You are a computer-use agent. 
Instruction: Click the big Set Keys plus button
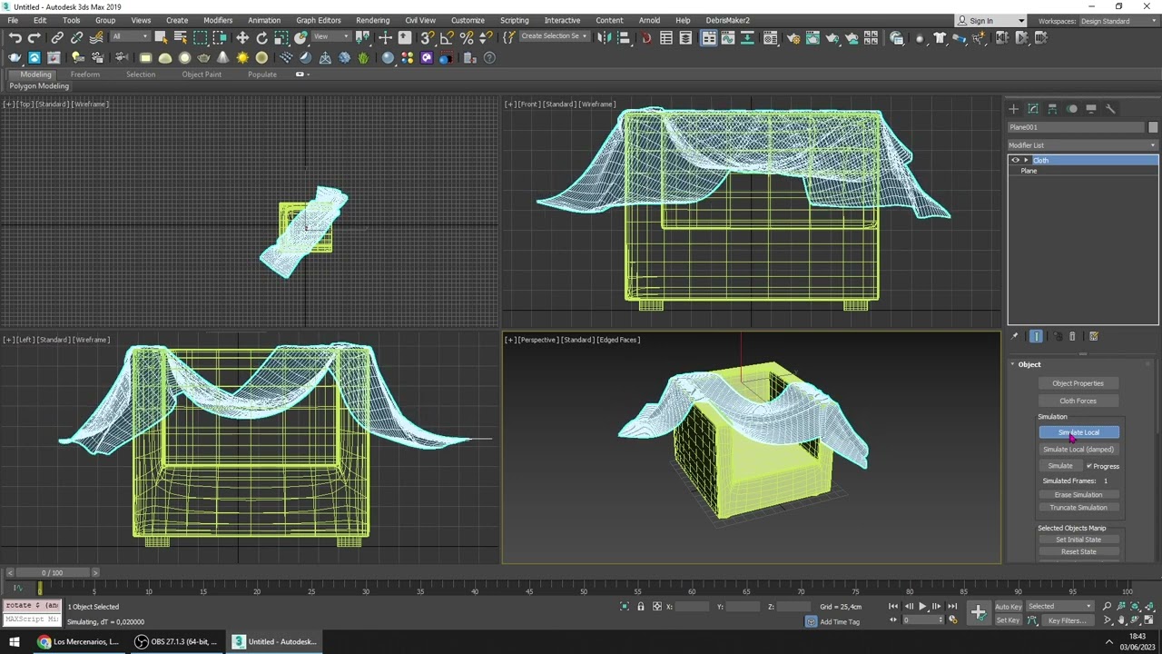(x=979, y=613)
